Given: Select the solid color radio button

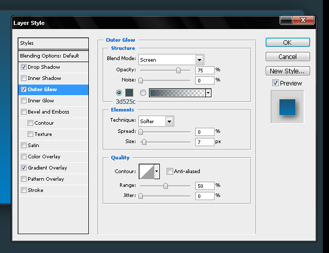Looking at the screenshot, I should click(120, 93).
